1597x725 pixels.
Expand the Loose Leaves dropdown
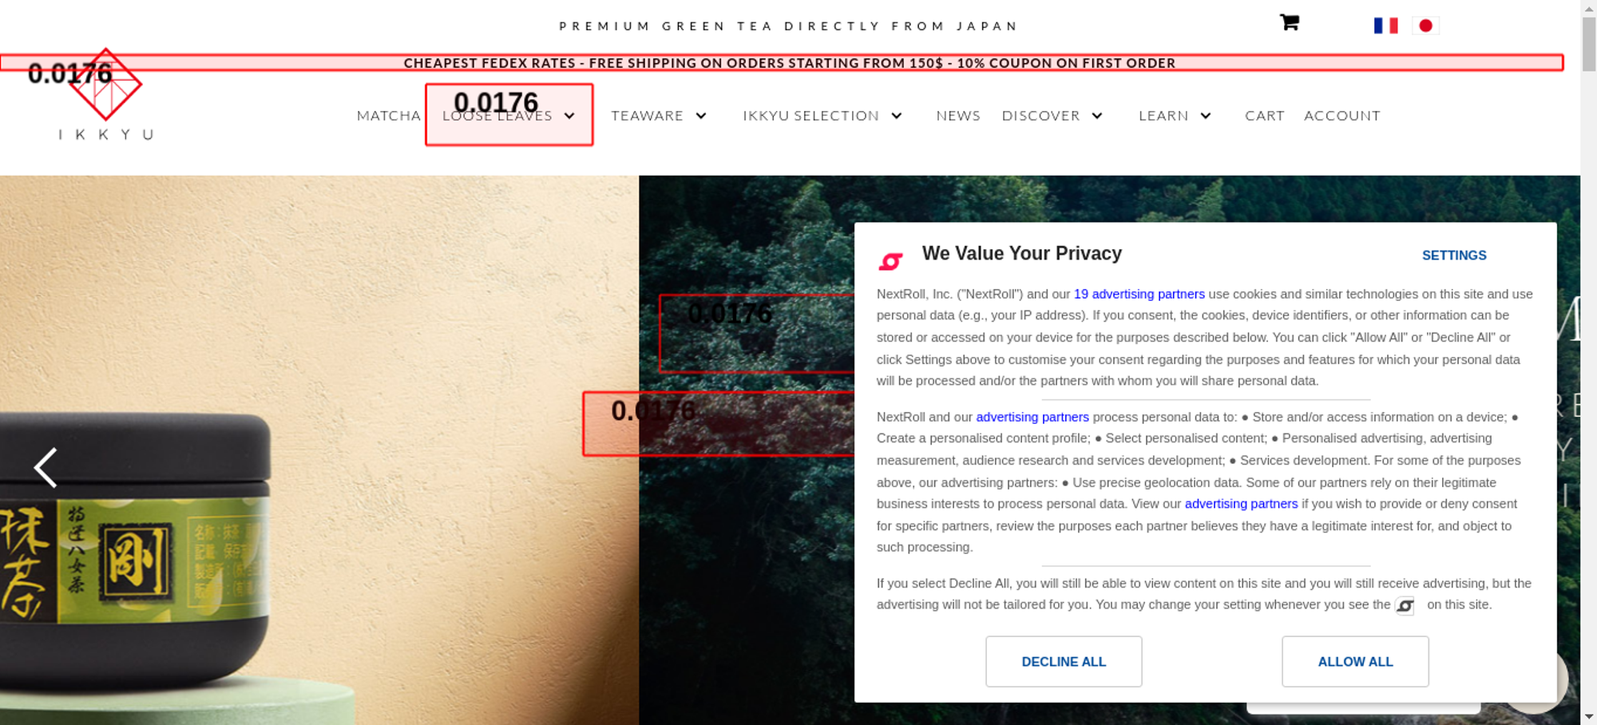point(569,116)
